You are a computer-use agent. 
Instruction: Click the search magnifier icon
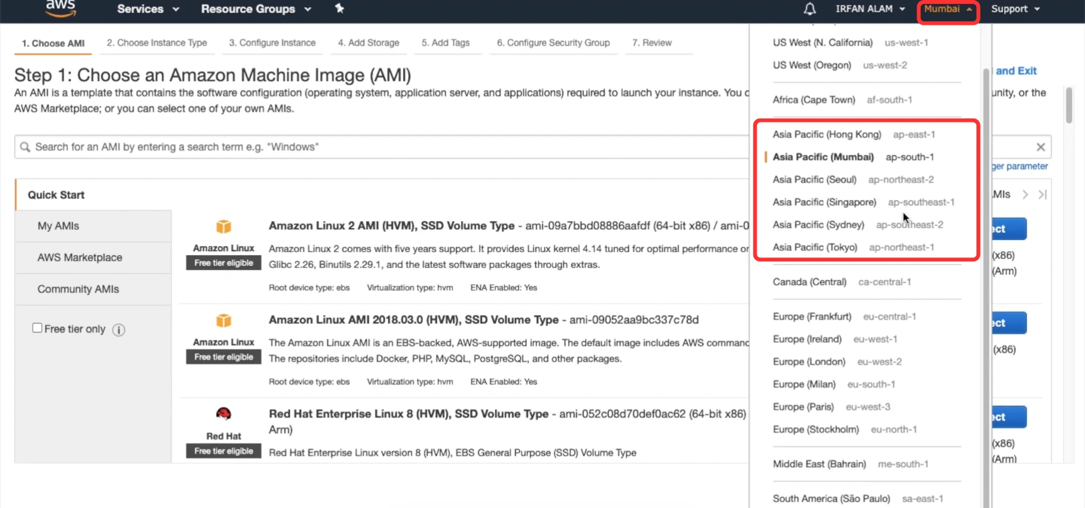[x=25, y=147]
